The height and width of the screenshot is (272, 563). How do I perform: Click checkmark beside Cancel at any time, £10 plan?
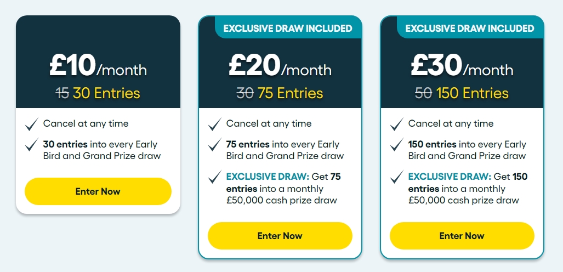click(x=32, y=124)
